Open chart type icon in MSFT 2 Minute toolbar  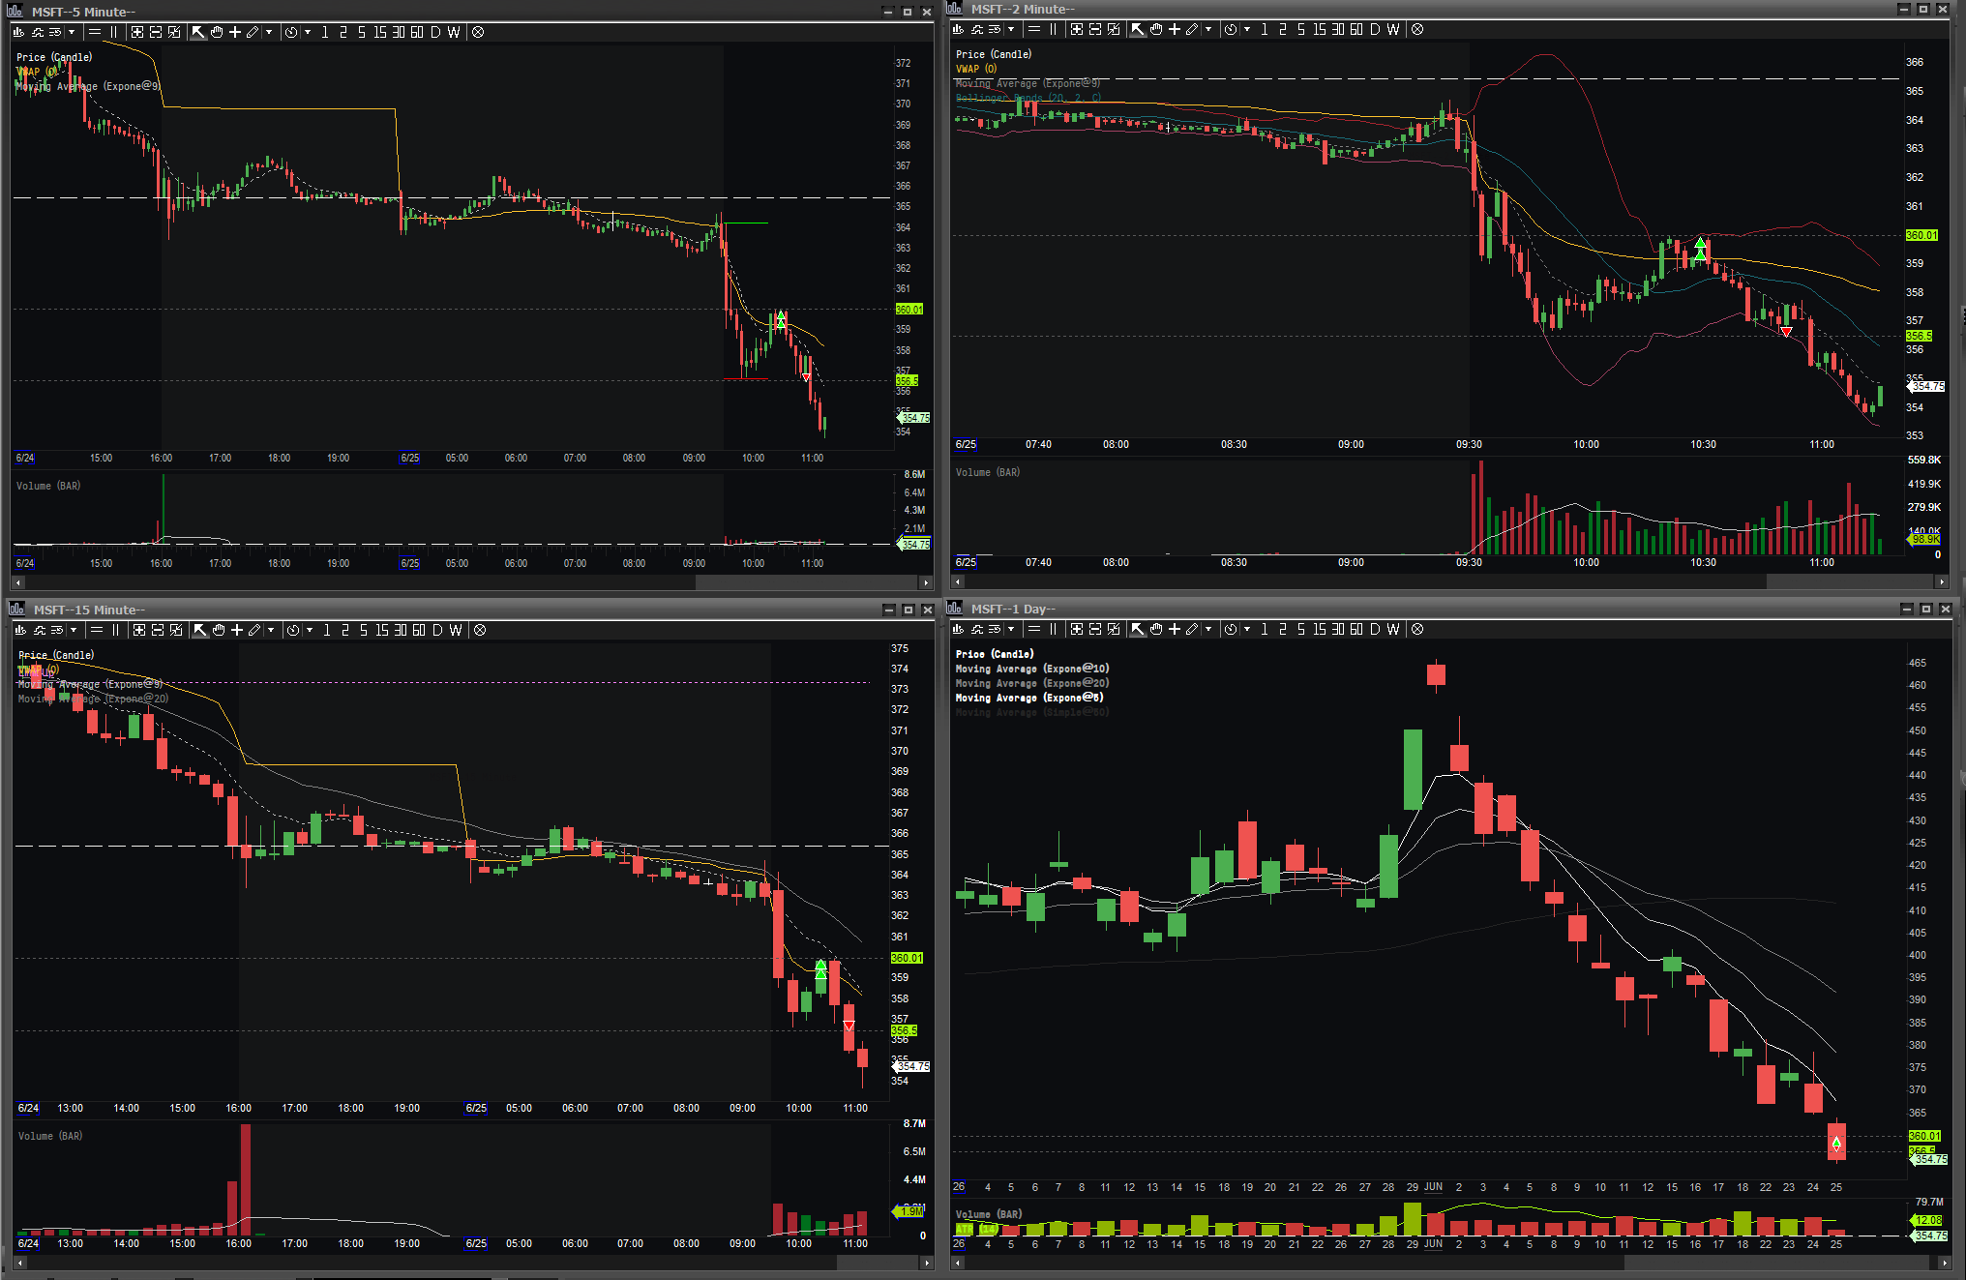[x=958, y=29]
